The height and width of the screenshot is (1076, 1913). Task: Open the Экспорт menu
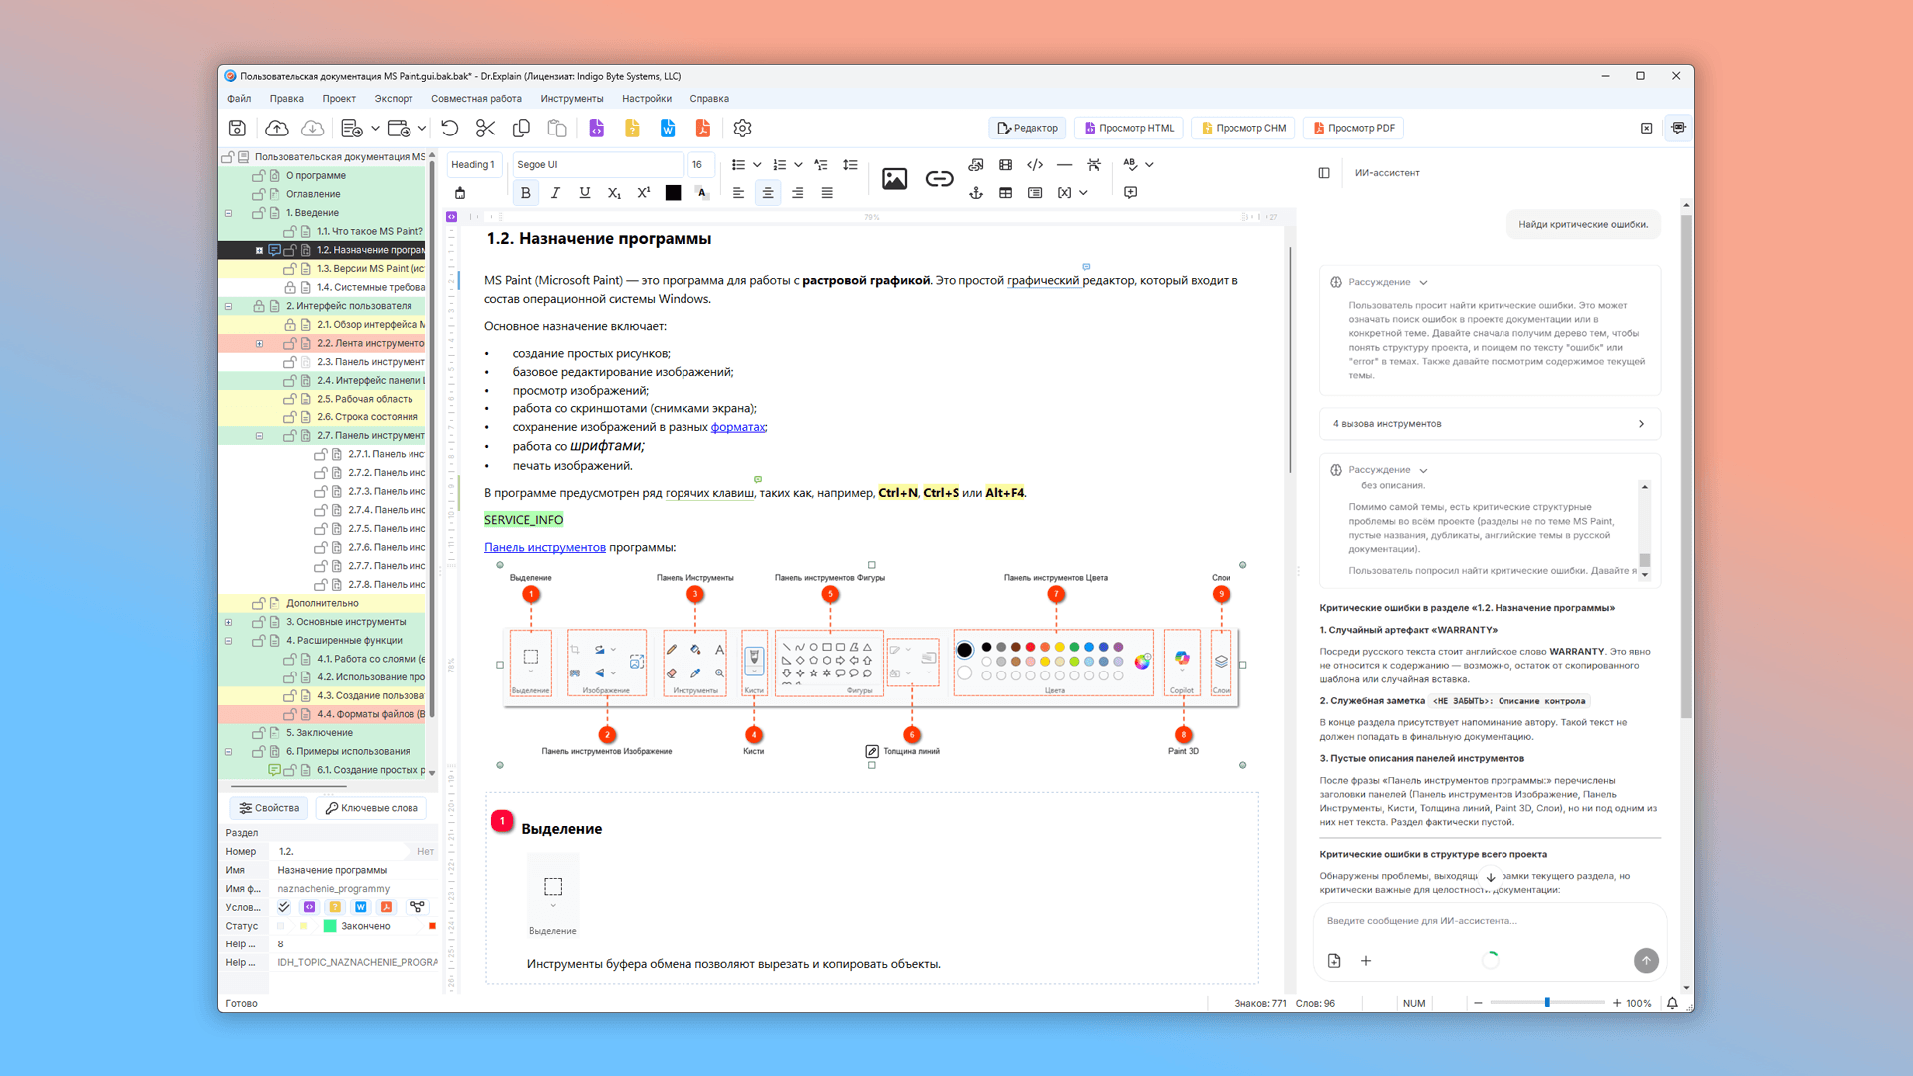tap(394, 99)
